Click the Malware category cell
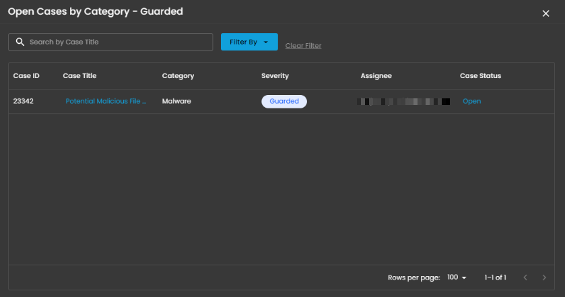The image size is (565, 297). pos(176,102)
